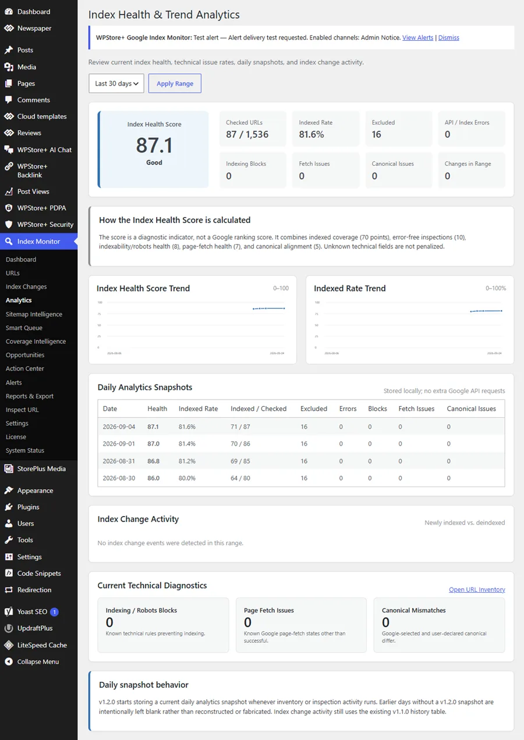Open Coverage Intelligence submenu item
The width and height of the screenshot is (524, 740).
pyautogui.click(x=36, y=341)
